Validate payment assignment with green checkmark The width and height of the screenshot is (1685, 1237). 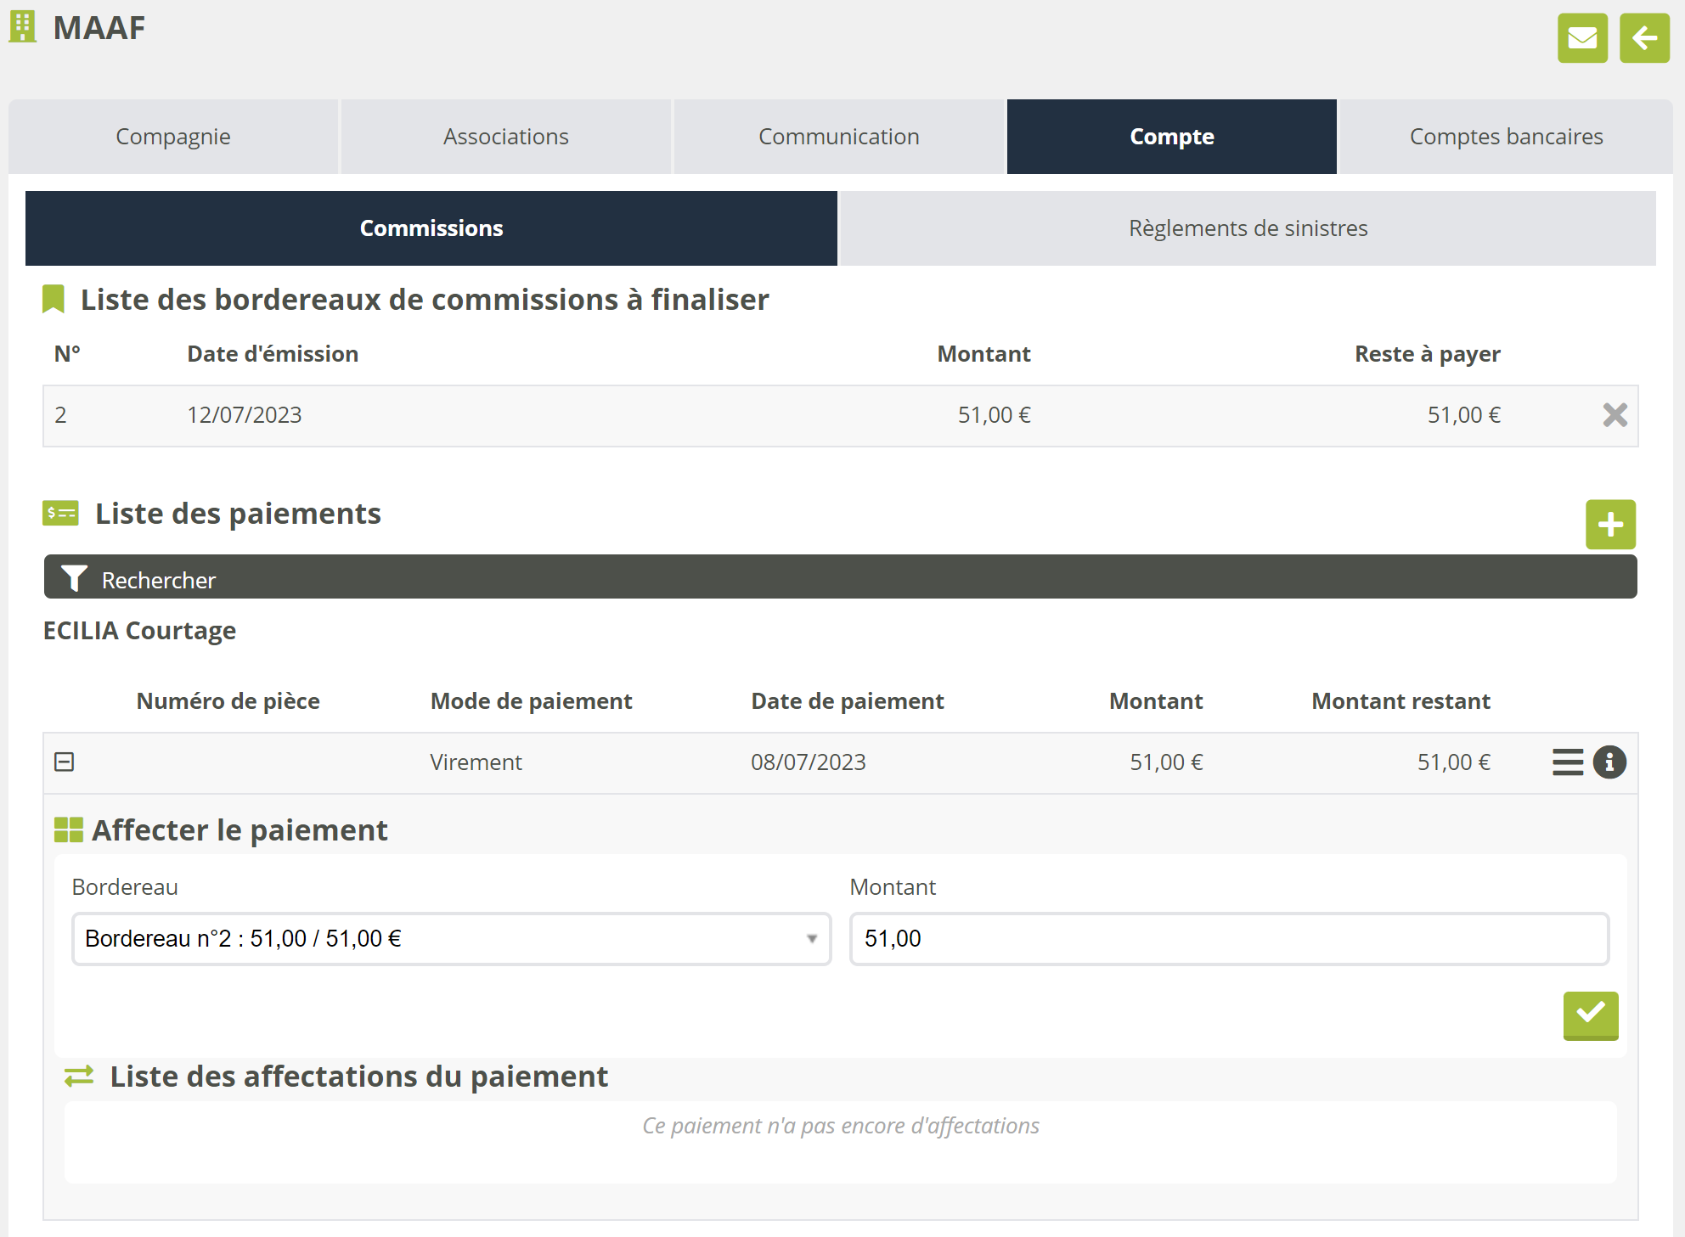(x=1590, y=1015)
